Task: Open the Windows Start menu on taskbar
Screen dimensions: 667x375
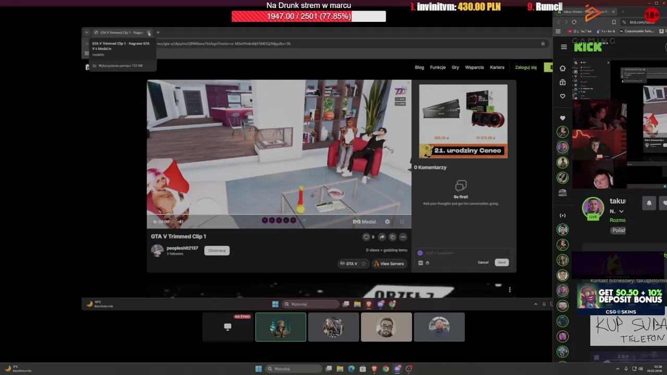Action: point(258,369)
